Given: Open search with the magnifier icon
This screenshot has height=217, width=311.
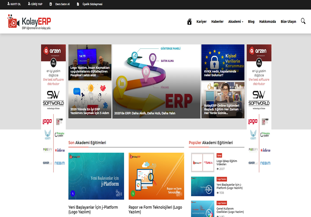Looking at the screenshot, I should 303,21.
